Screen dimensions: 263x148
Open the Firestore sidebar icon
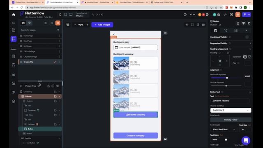point(14,56)
